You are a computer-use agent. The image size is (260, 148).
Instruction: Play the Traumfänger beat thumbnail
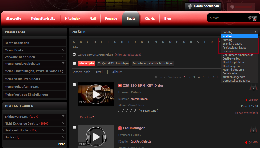tap(96, 137)
